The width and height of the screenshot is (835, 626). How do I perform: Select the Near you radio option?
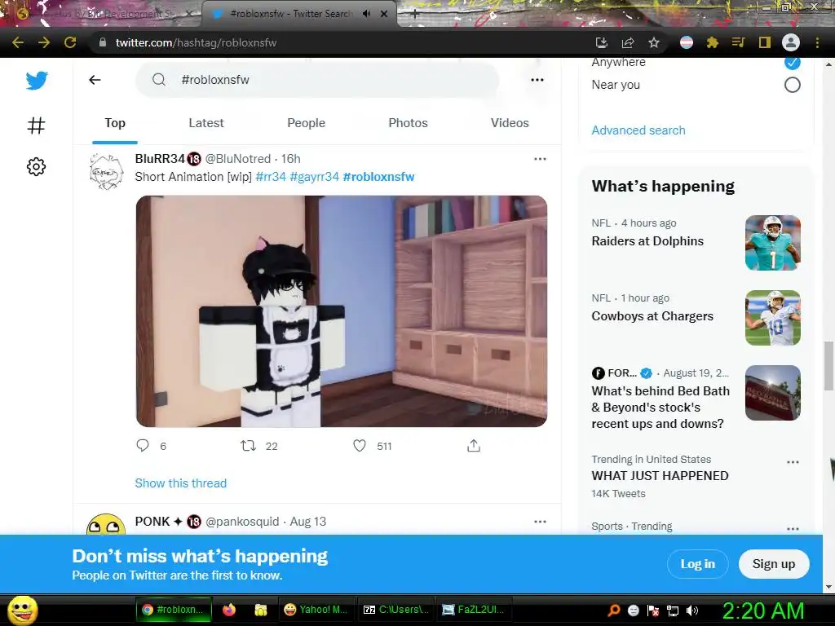792,85
